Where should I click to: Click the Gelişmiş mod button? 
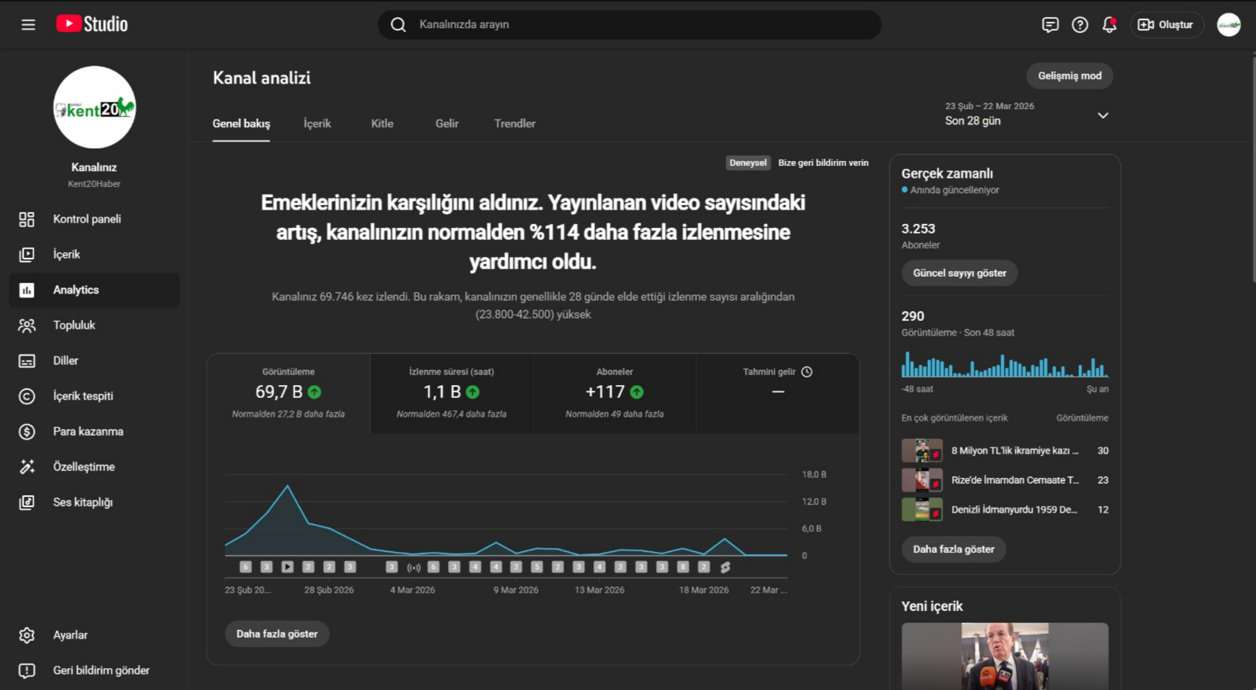coord(1069,76)
